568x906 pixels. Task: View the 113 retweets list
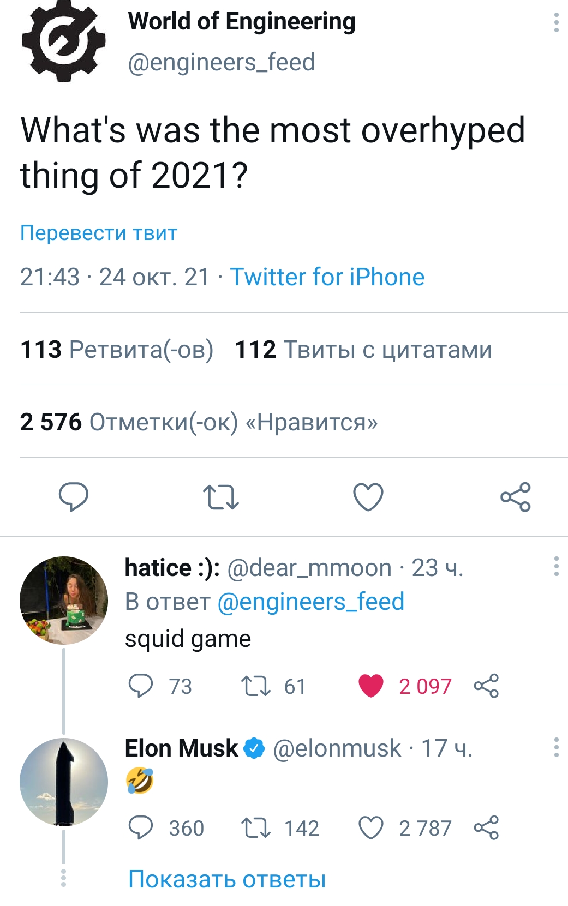pos(116,349)
